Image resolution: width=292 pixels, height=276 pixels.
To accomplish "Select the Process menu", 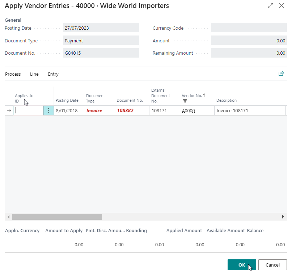I will [x=13, y=74].
